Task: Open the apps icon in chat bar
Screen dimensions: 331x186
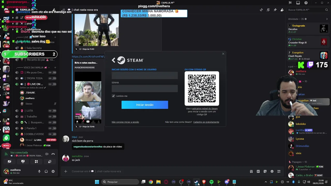Action: click(279, 171)
